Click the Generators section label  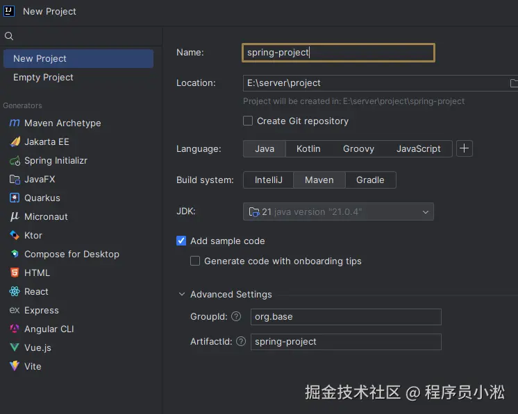pyautogui.click(x=22, y=105)
